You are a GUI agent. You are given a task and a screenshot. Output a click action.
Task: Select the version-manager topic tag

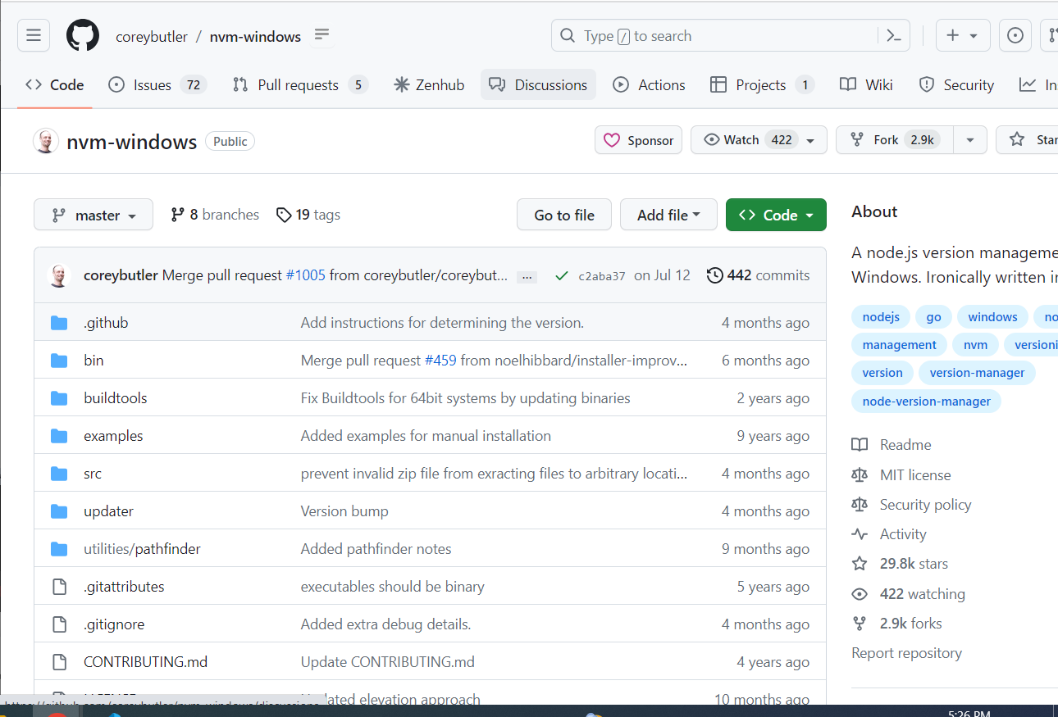click(x=977, y=373)
